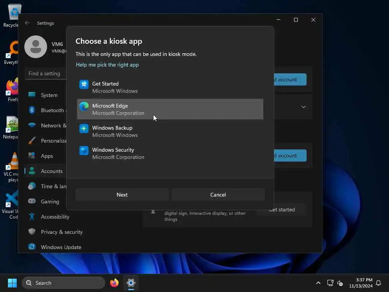Image resolution: width=389 pixels, height=292 pixels.
Task: Show hidden icons in system tray
Action: [x=318, y=283]
